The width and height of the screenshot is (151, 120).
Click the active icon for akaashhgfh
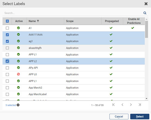[x=18, y=48]
